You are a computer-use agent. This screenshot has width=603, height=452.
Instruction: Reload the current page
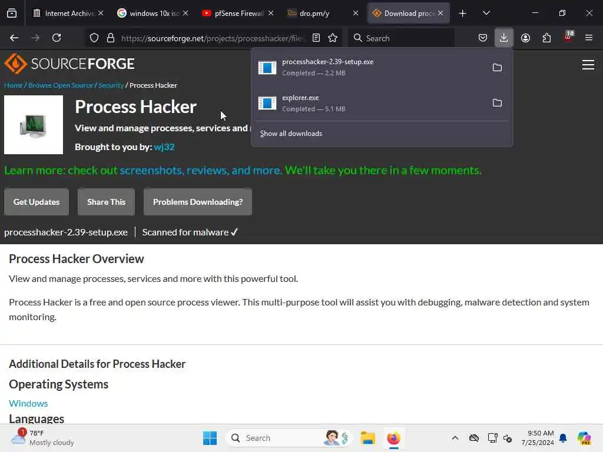pyautogui.click(x=57, y=38)
